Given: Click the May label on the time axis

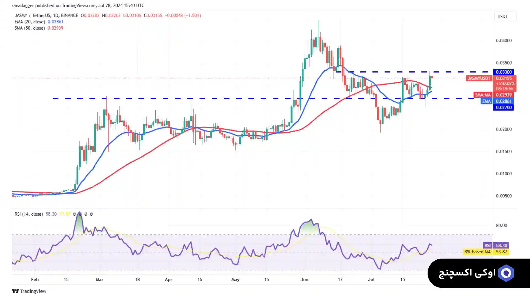Looking at the screenshot, I should coord(235,280).
